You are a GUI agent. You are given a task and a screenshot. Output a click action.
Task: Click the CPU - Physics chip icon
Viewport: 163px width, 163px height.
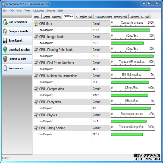[x=36, y=115]
